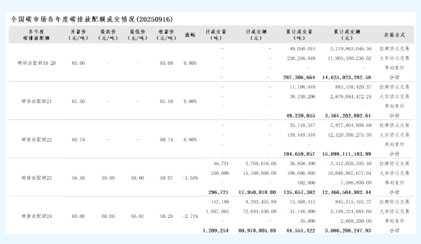Click daily amount 2,760,018.00

coord(260,164)
